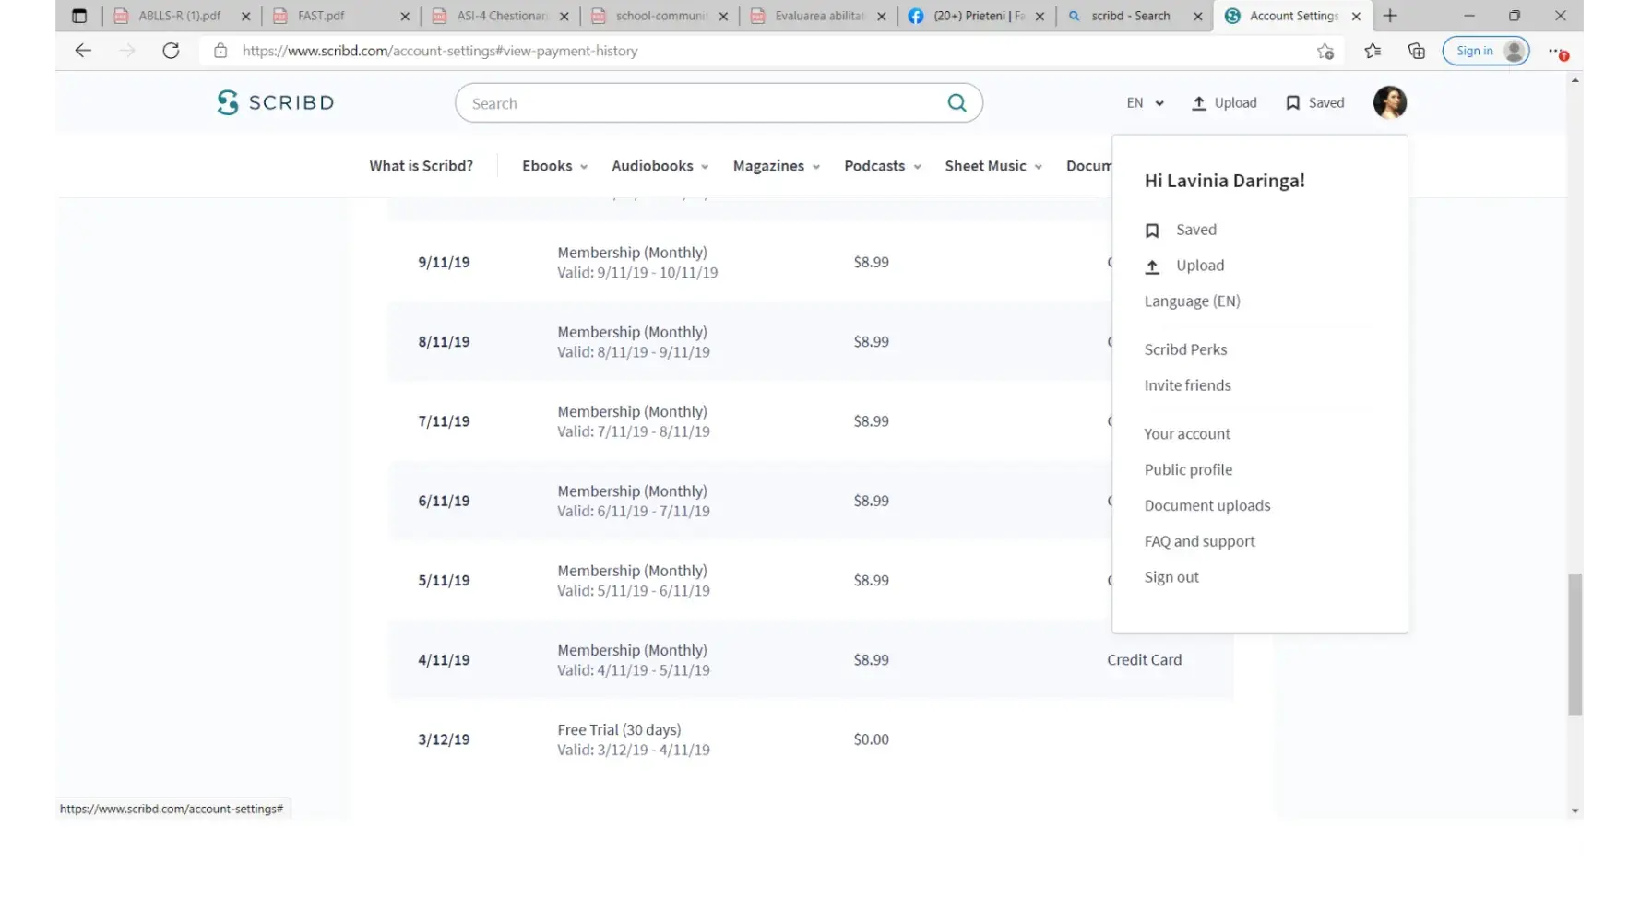Image resolution: width=1640 pixels, height=922 pixels.
Task: Open Your account in profile menu
Action: 1187,434
